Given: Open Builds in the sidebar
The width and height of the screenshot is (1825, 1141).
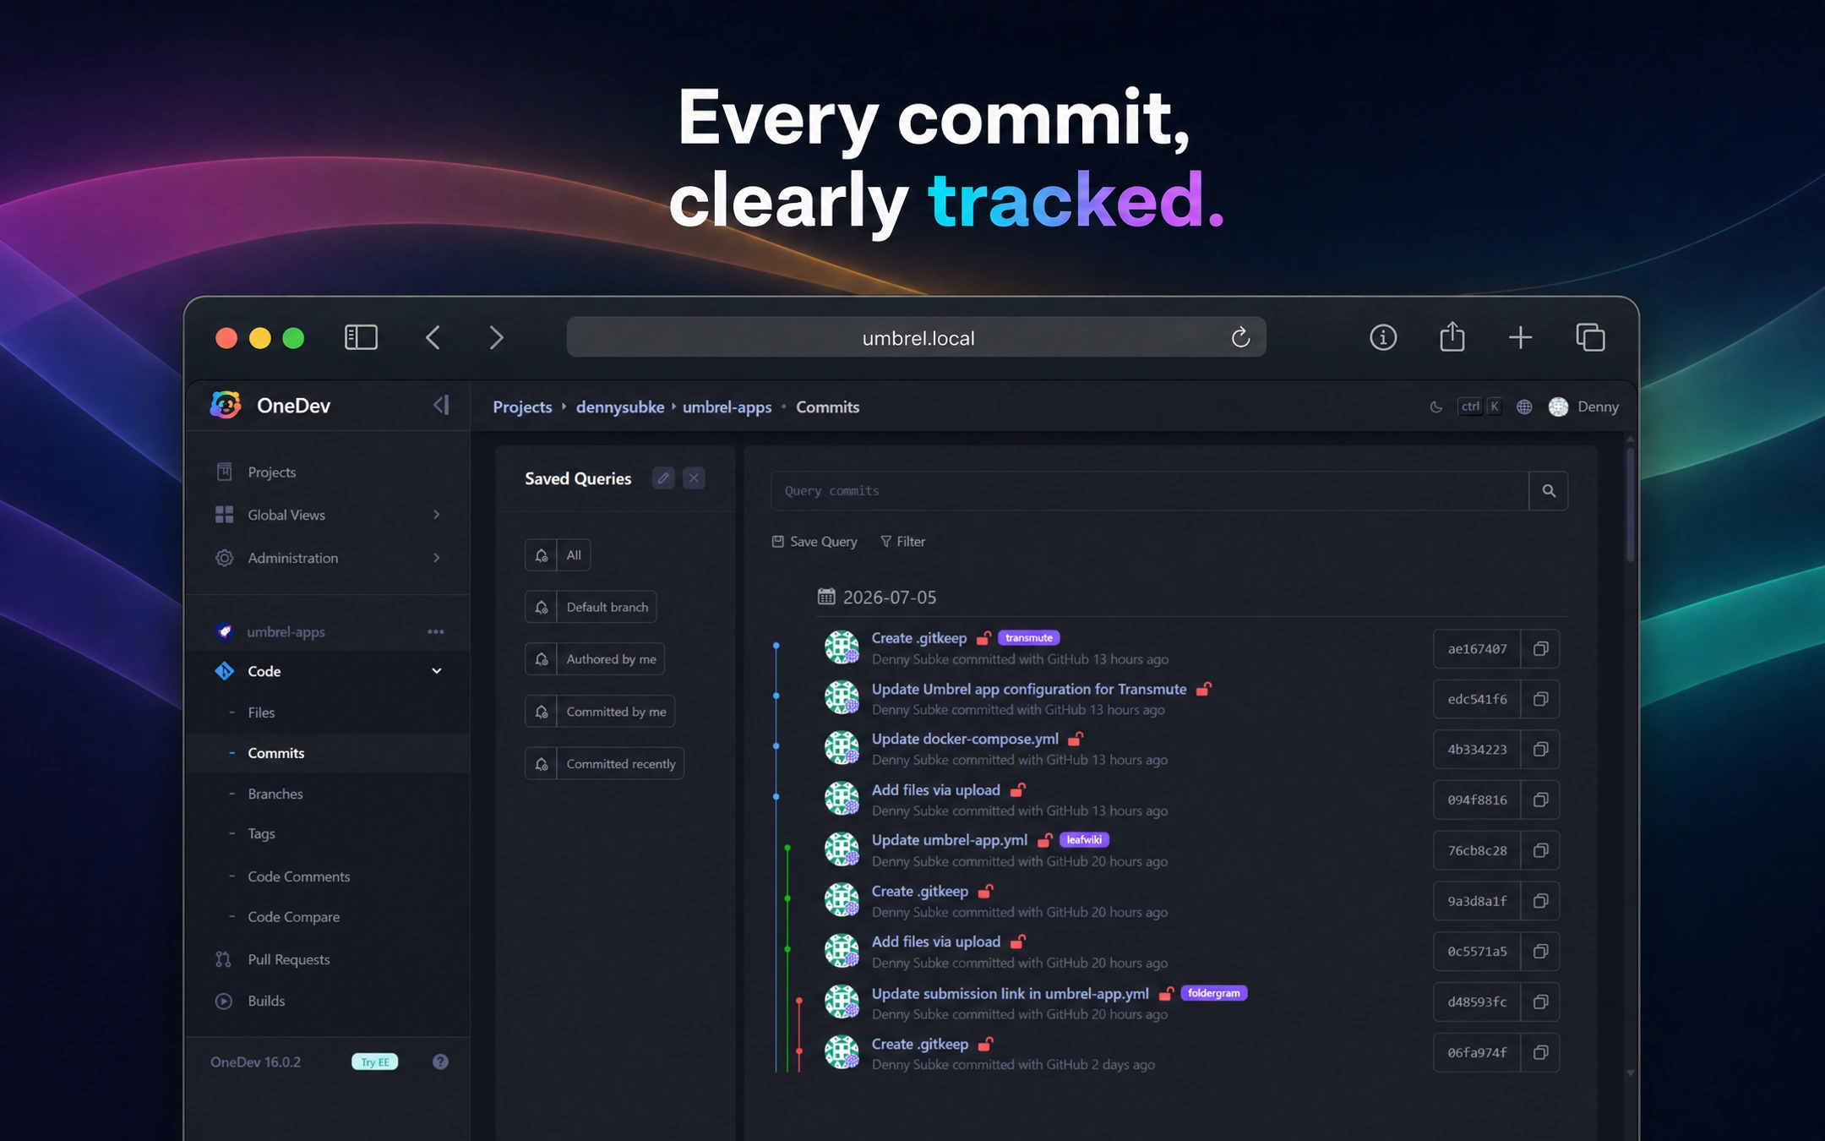Looking at the screenshot, I should [x=265, y=1001].
